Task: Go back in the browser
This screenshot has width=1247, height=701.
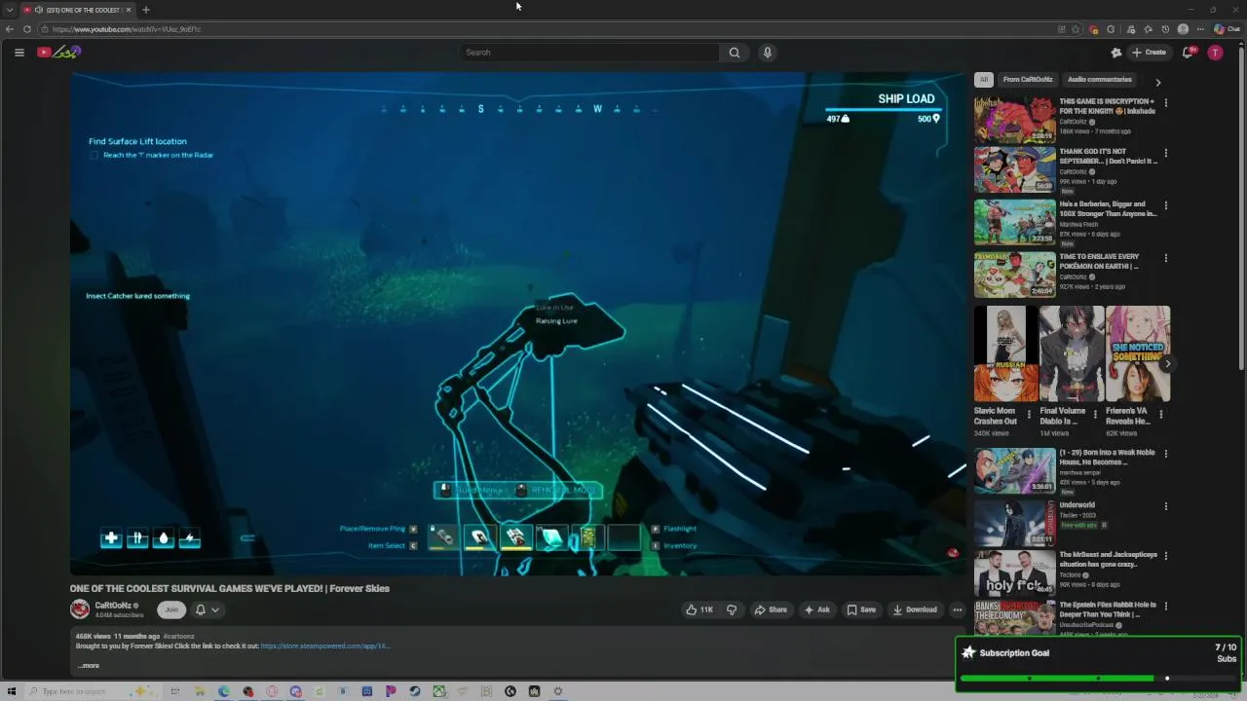Action: pos(10,29)
